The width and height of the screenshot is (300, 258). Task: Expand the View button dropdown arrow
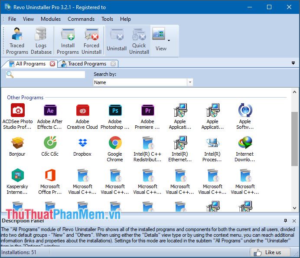click(169, 40)
